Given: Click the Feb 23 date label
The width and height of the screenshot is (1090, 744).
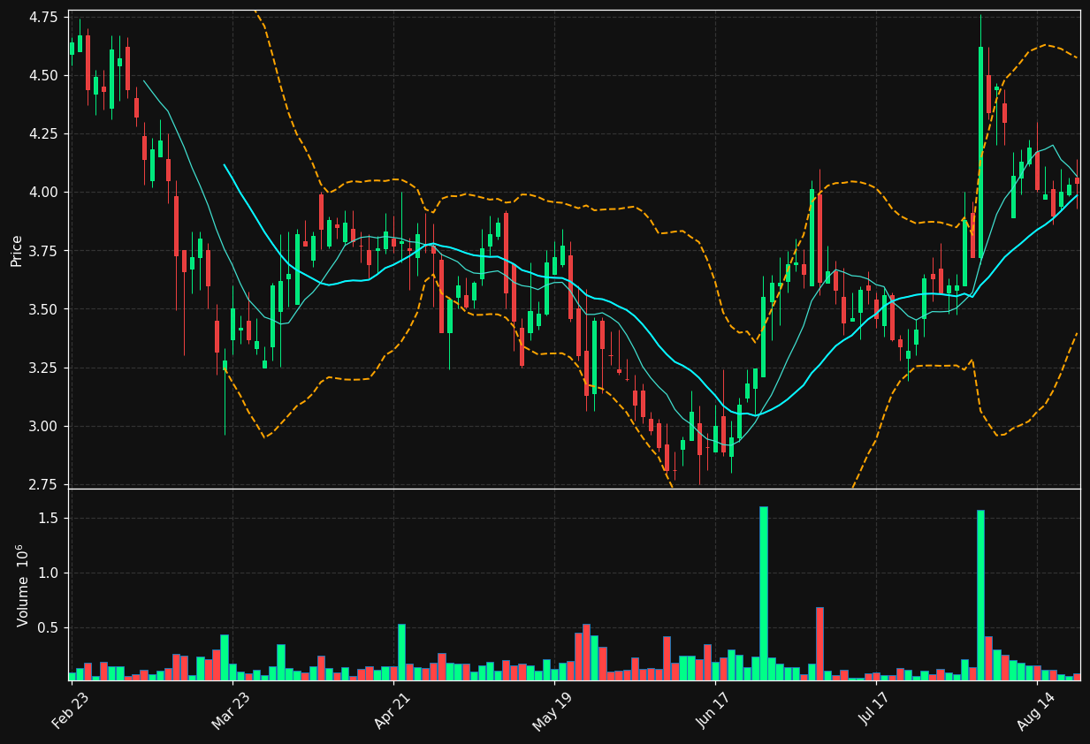Looking at the screenshot, I should click(x=70, y=711).
